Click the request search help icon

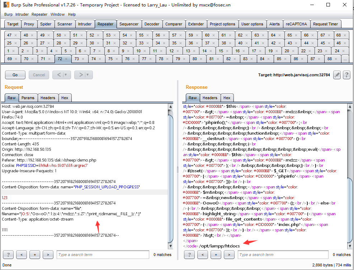coord(8,255)
